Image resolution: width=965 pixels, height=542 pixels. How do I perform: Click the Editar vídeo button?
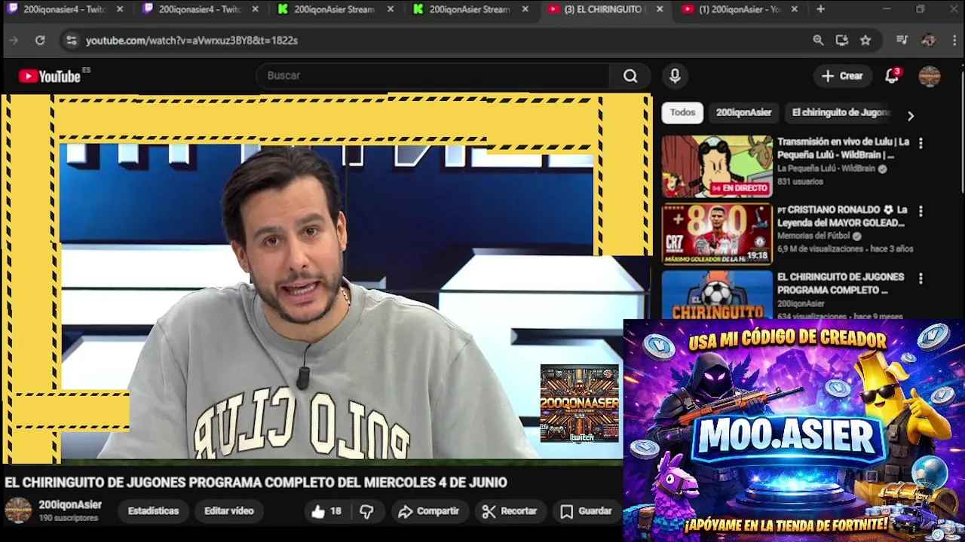pos(228,511)
